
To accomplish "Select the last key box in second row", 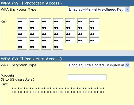I will [94, 28].
